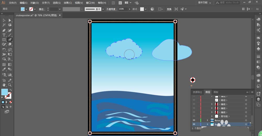Select the Curvature tool

pyautogui.click(x=10, y=30)
